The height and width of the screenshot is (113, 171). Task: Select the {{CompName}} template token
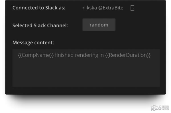point(36,55)
